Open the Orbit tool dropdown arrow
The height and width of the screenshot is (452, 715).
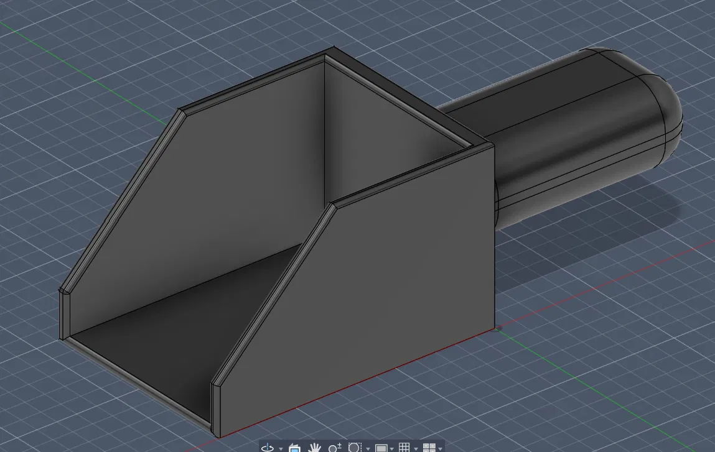click(x=281, y=449)
